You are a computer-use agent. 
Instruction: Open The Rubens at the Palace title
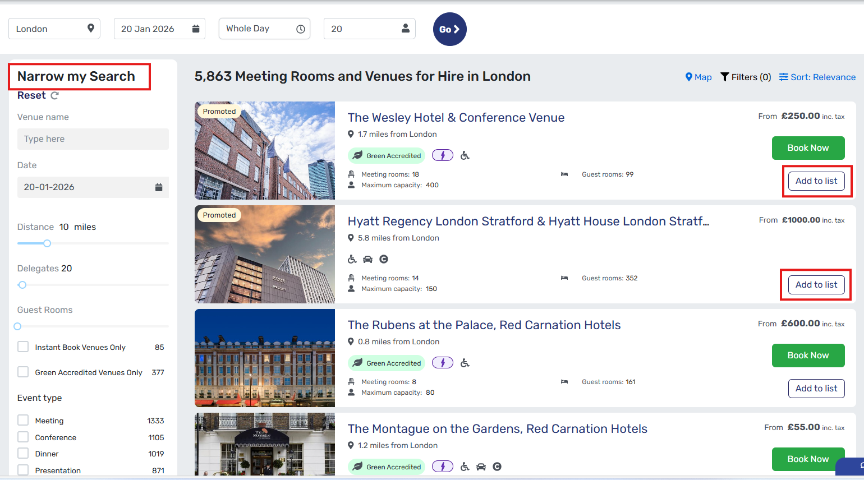(484, 325)
